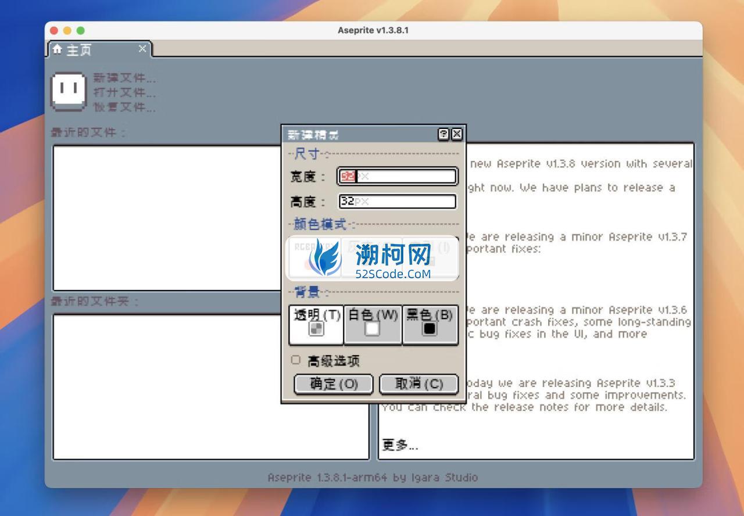The image size is (744, 516).
Task: Close the new sprite dialog
Action: (x=457, y=134)
